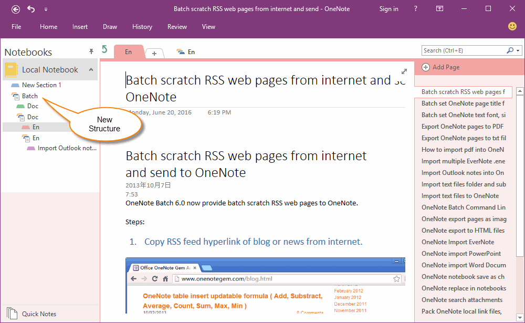Viewport: 525px width, 323px height.
Task: Click the Local Notebook yellow notebook icon
Action: 10,70
